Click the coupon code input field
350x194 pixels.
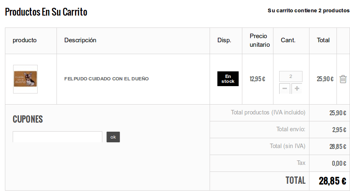57,137
